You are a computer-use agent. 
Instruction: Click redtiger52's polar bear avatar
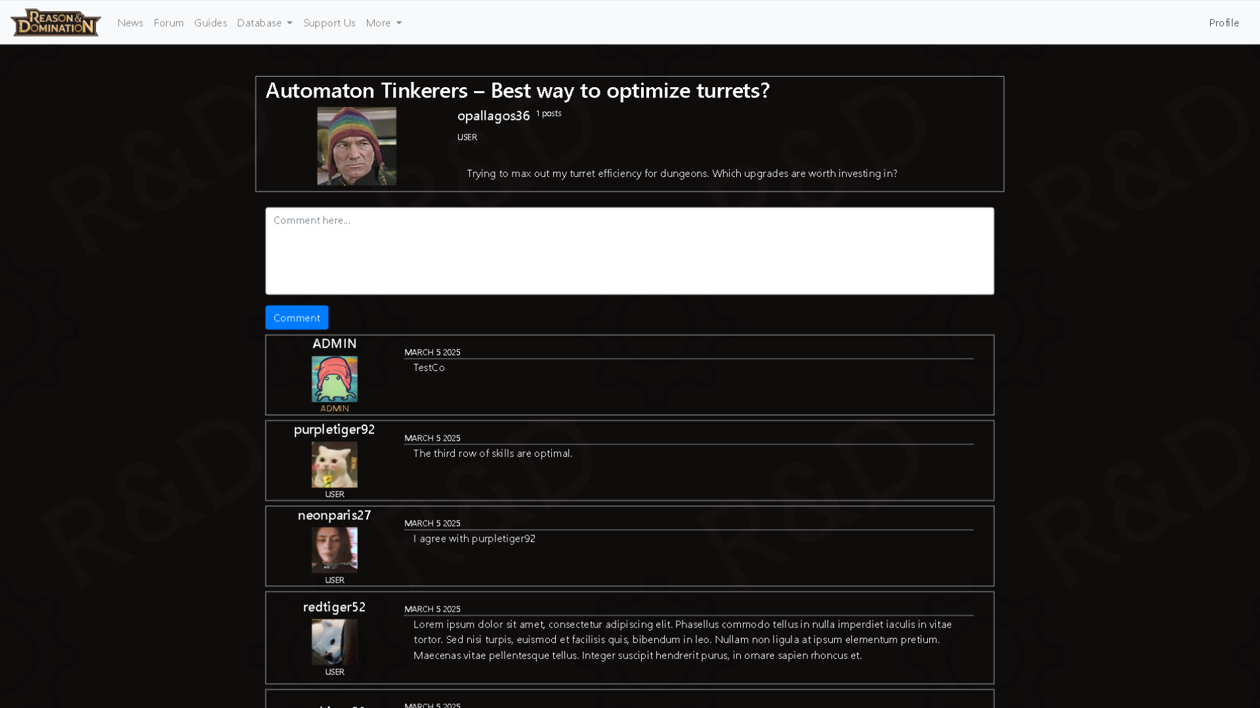(334, 641)
